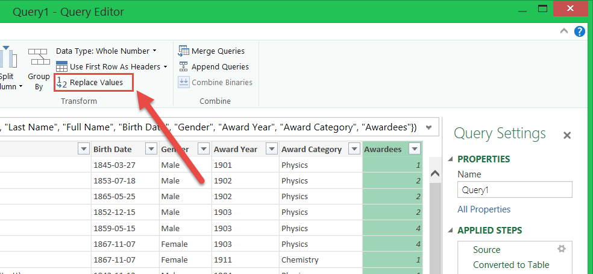Expand the formula bar dropdown arrow

point(428,127)
